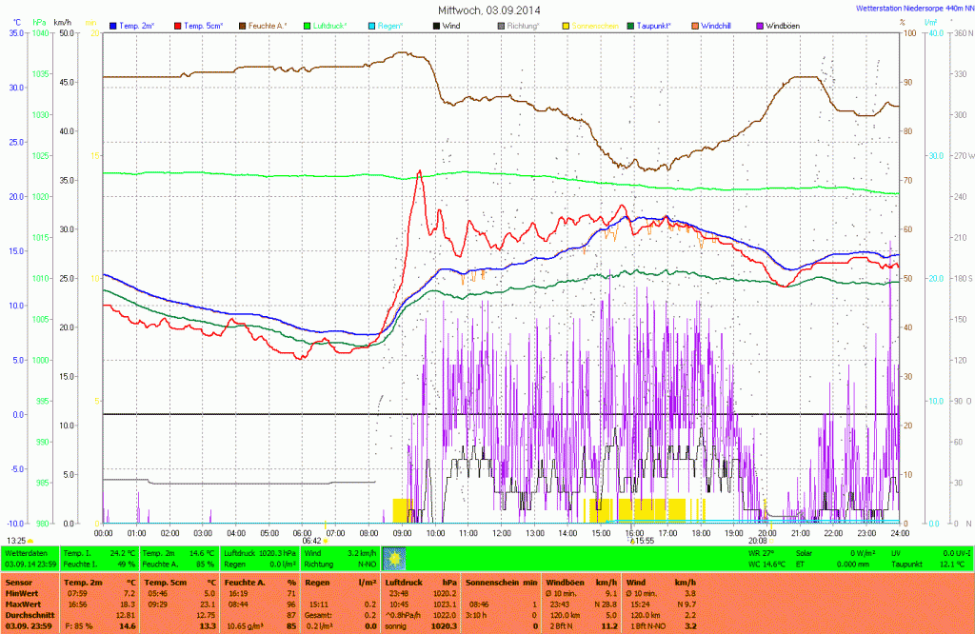This screenshot has height=634, width=975.
Task: Click the 06:42 sunrise time marker
Action: pos(312,541)
